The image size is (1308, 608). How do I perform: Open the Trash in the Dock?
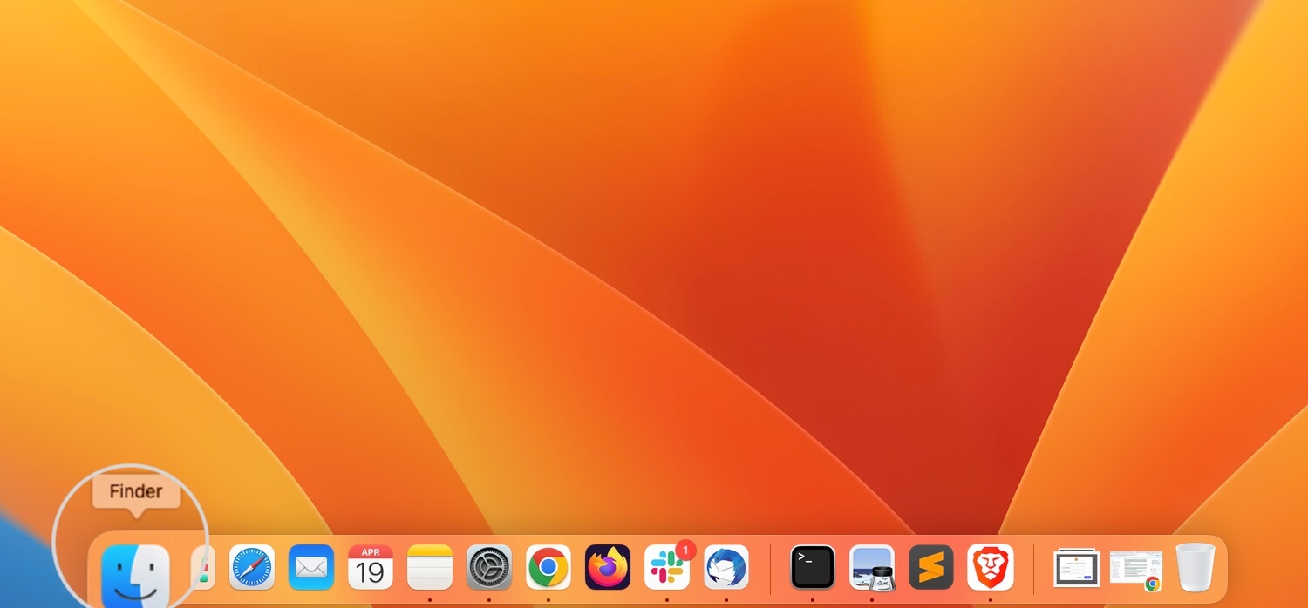(1195, 568)
